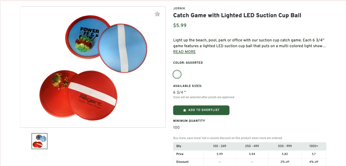Screen dimensions: 346x166
Task: Click the star favorite icon on product image
Action: (x=157, y=14)
